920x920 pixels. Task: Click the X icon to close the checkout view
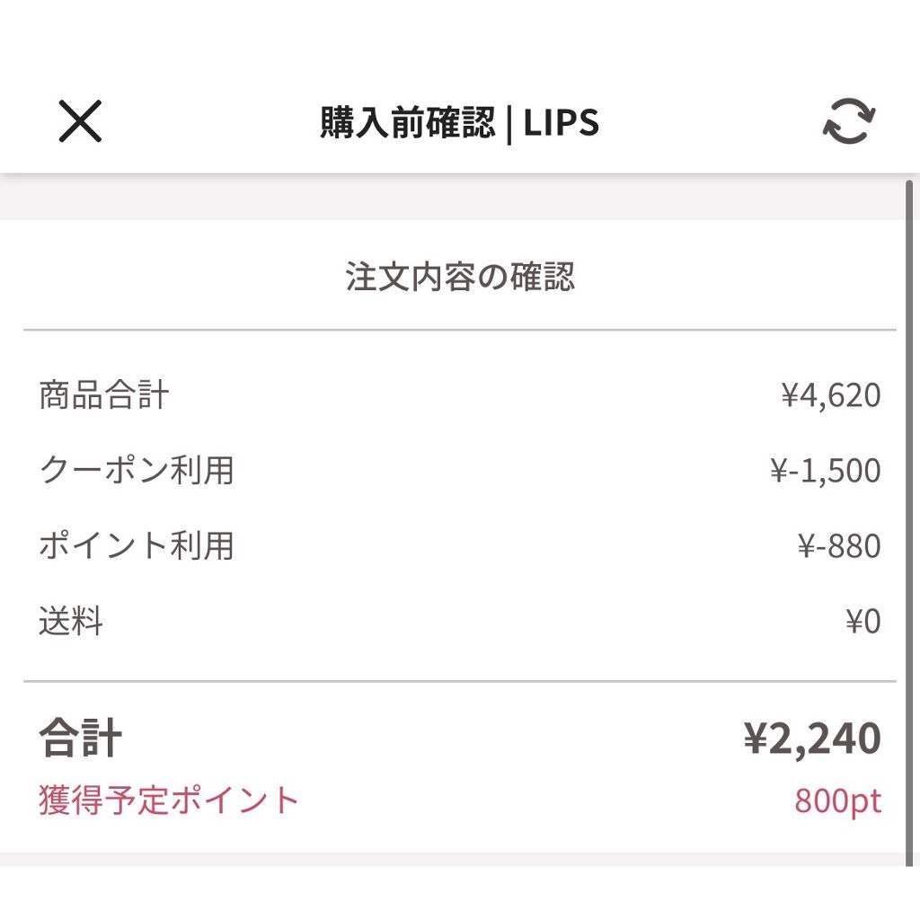(79, 121)
